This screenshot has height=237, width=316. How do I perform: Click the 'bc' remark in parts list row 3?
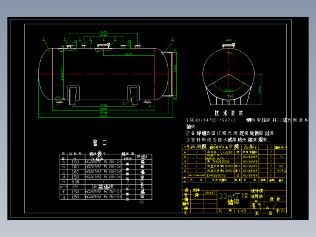[x=281, y=166]
